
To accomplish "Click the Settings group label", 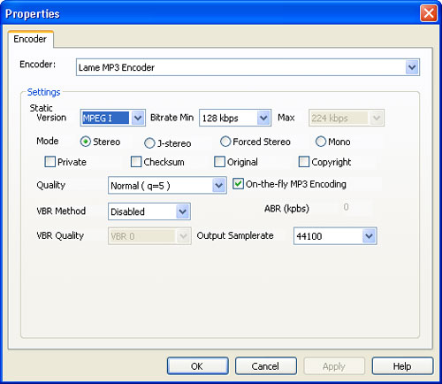I will [x=43, y=92].
